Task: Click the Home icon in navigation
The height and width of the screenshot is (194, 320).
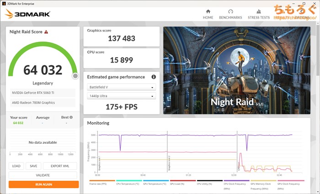Action: click(x=208, y=11)
